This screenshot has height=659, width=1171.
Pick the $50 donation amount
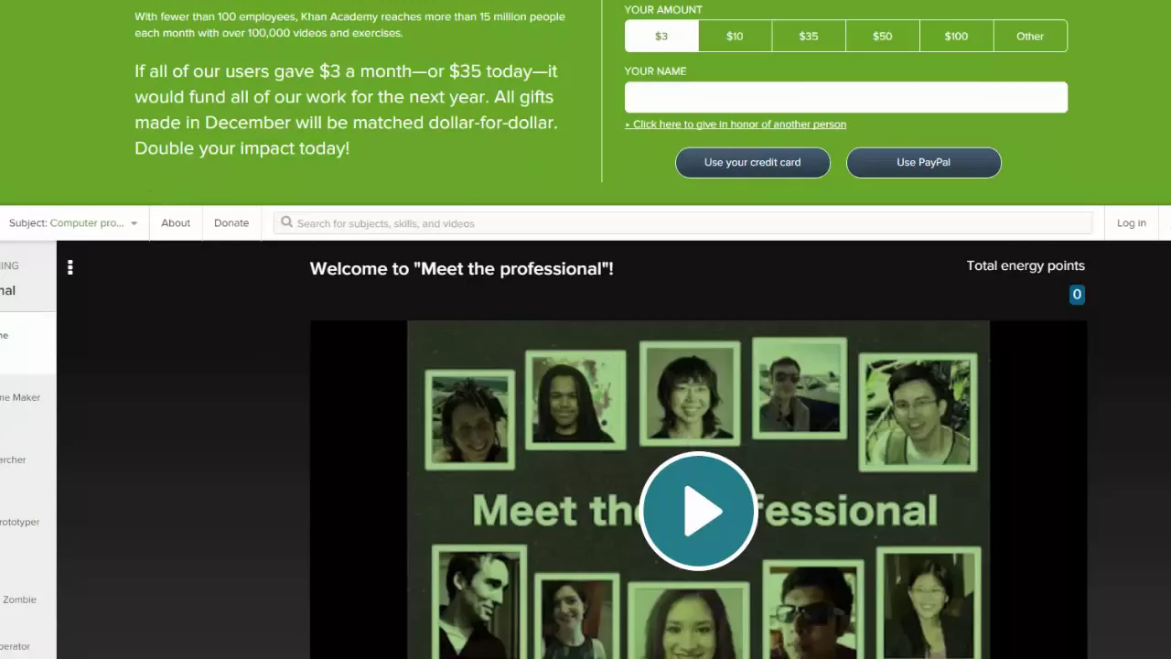tap(882, 36)
